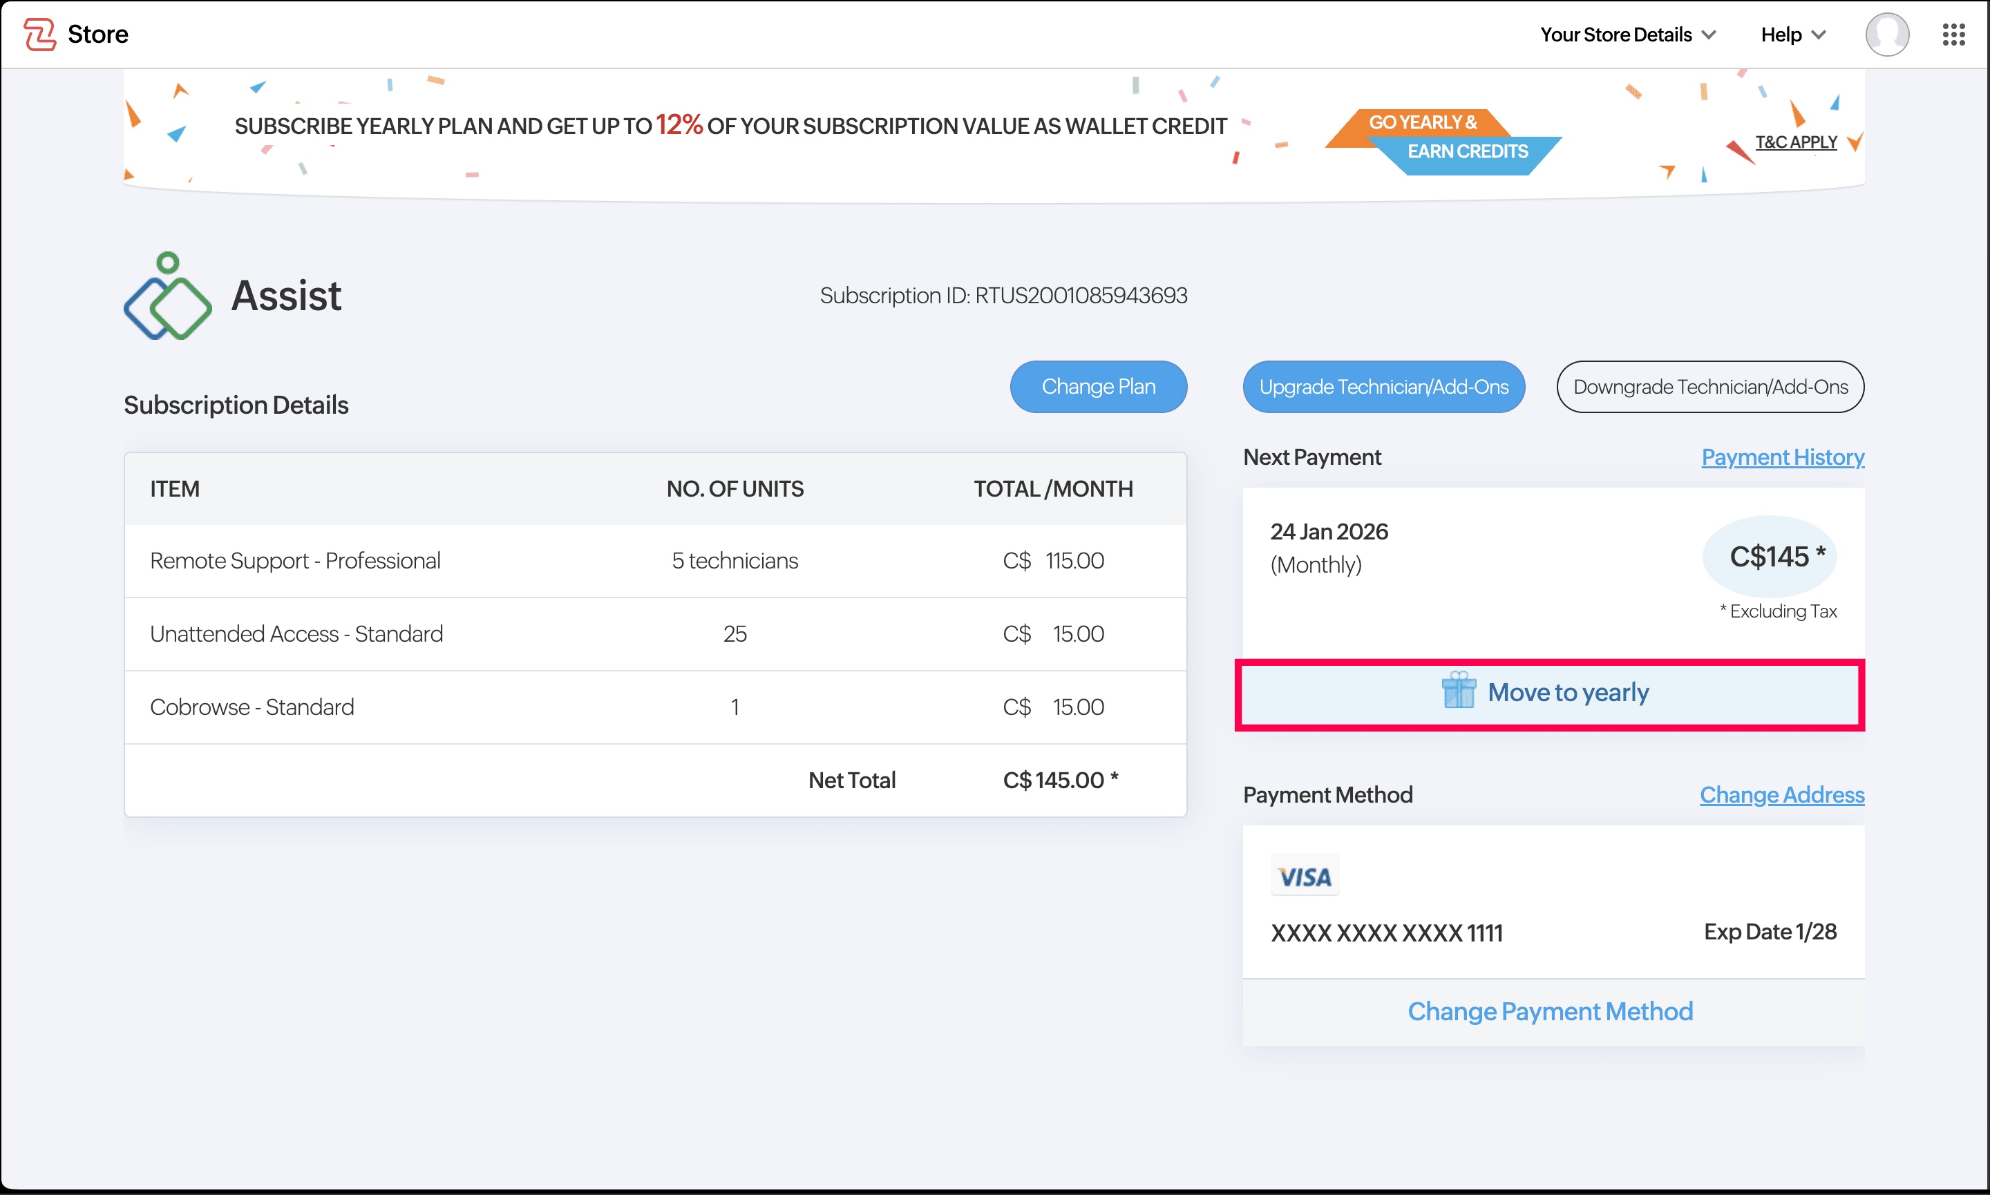Click the VISA card logo
1990x1195 pixels.
click(1305, 876)
